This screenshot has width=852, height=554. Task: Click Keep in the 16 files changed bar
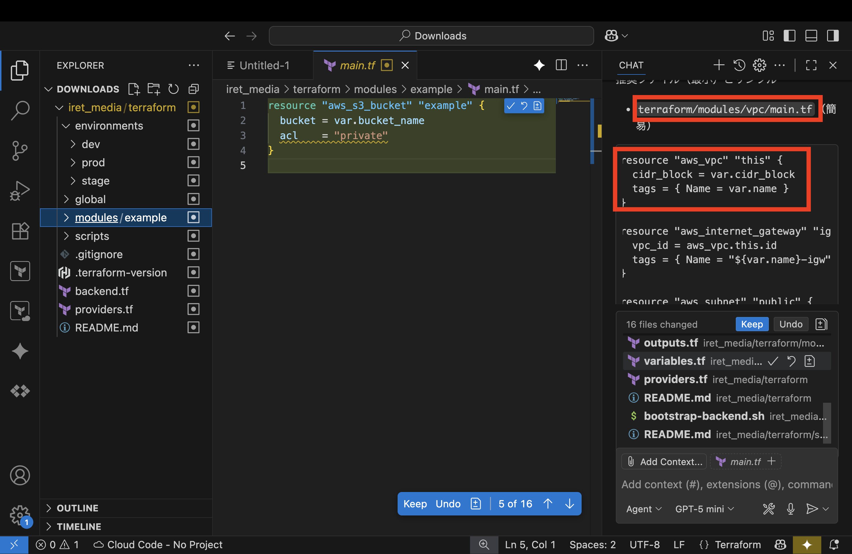coord(752,324)
